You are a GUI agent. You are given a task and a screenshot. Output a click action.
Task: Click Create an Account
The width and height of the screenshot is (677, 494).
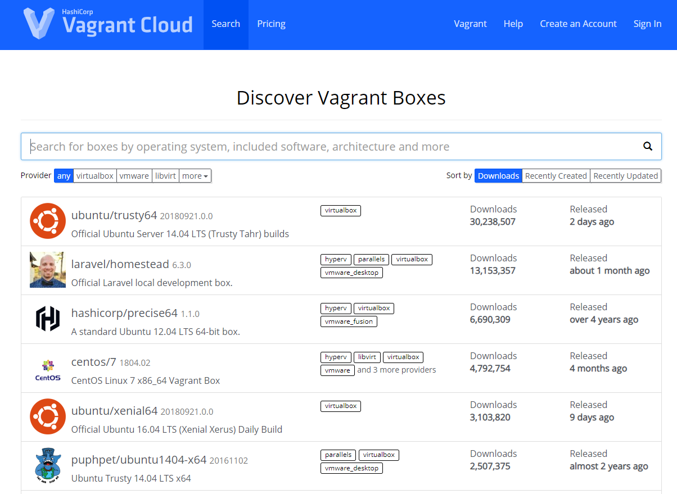pyautogui.click(x=579, y=24)
